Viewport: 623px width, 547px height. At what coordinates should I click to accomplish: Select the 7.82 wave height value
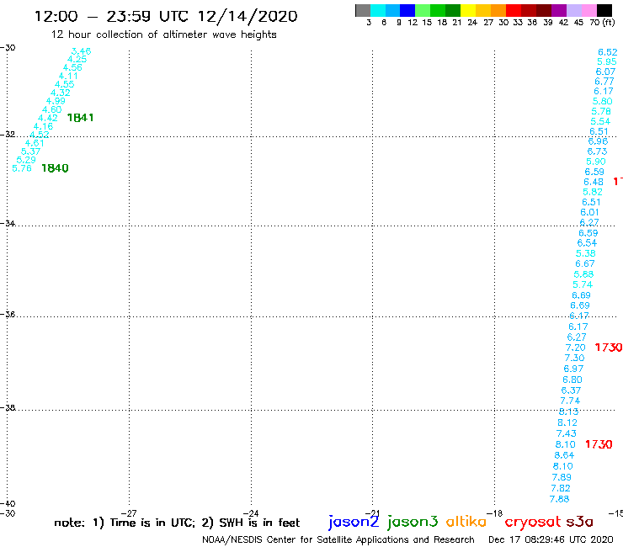(561, 488)
